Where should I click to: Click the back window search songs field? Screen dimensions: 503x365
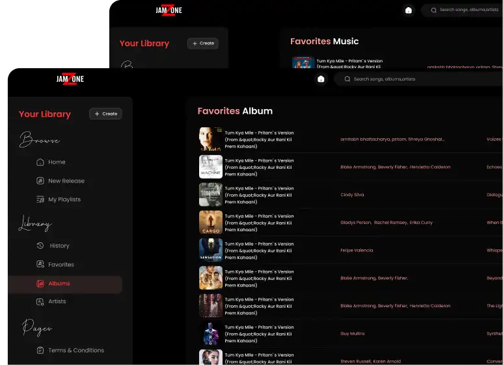[x=462, y=10]
